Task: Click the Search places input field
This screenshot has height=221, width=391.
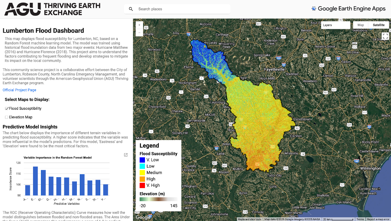Action: coord(182,9)
